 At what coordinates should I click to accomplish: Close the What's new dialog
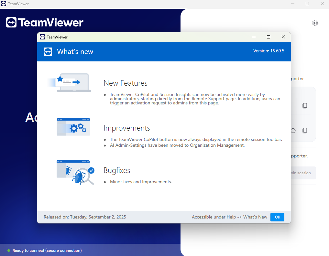point(283,37)
